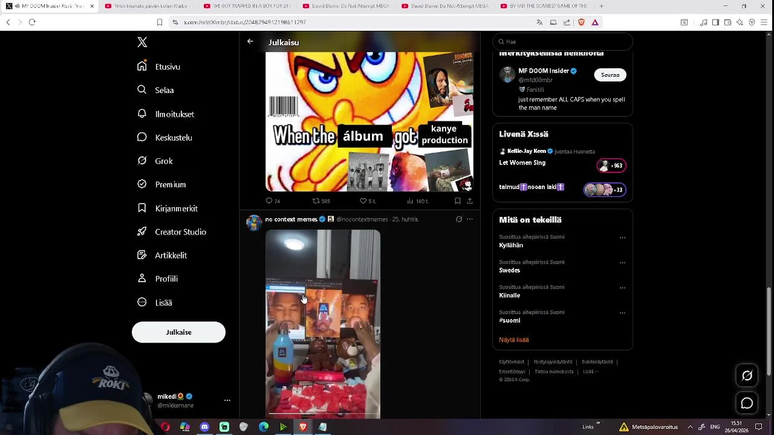Open the browser hamburger menu
This screenshot has height=435, width=774.
pos(764,22)
